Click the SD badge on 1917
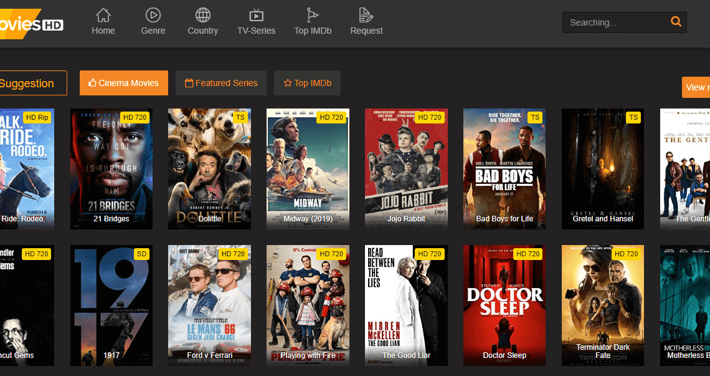Viewport: 710px width, 376px height. coord(142,254)
